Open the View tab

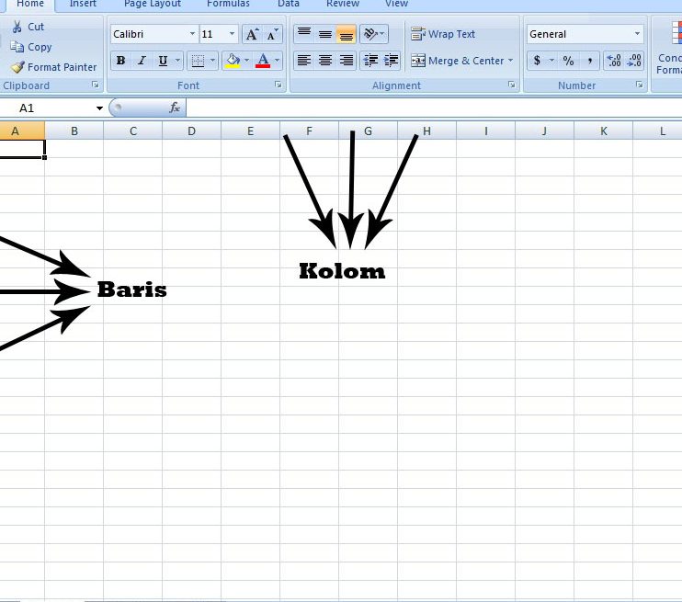coord(396,4)
